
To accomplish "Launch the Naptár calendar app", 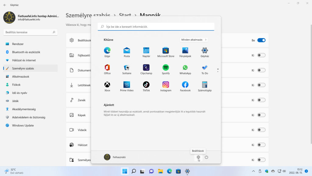I will 146,52.
